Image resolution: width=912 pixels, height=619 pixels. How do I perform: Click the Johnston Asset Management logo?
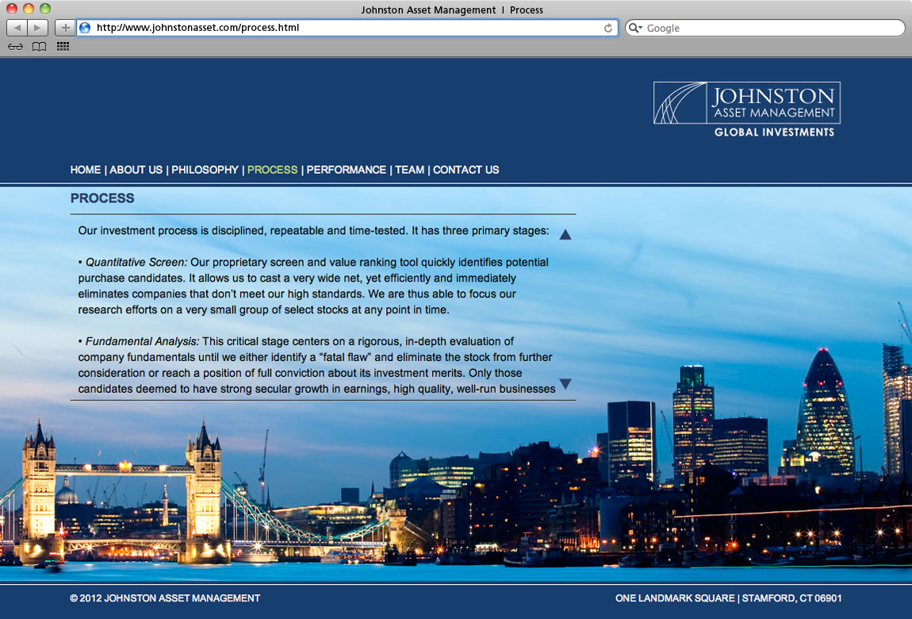(746, 109)
